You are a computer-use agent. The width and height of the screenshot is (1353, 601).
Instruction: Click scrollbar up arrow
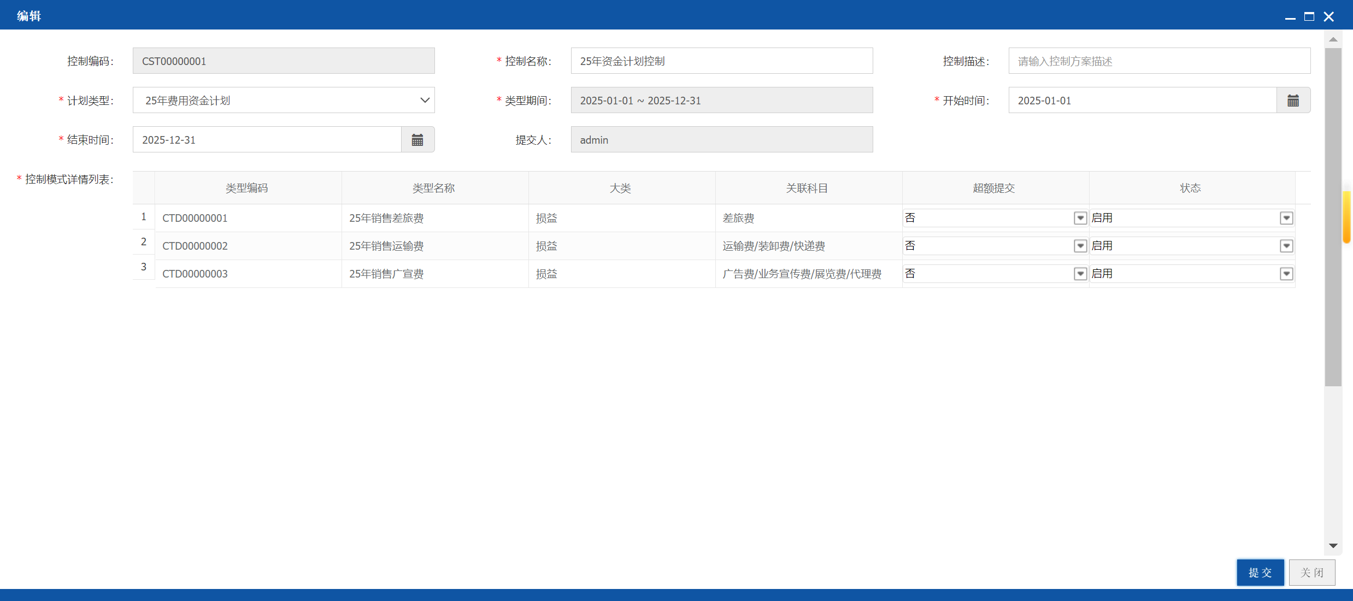[1333, 39]
